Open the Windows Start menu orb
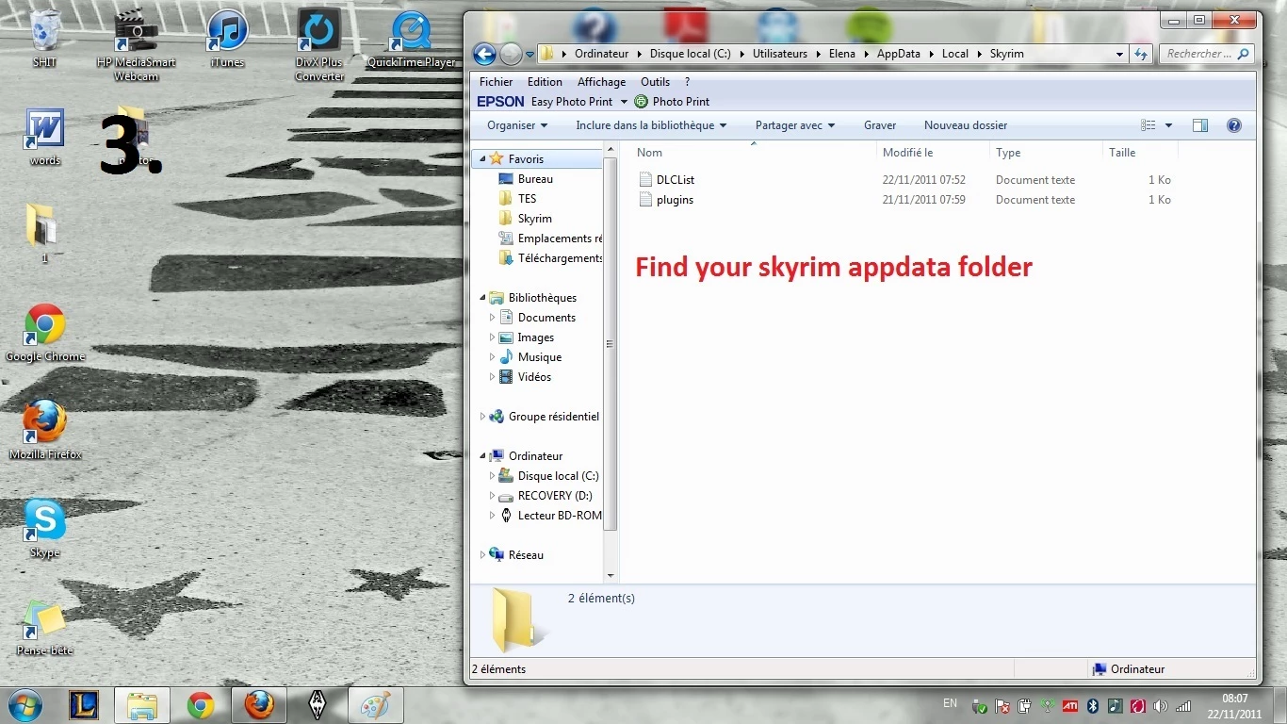 tap(25, 704)
